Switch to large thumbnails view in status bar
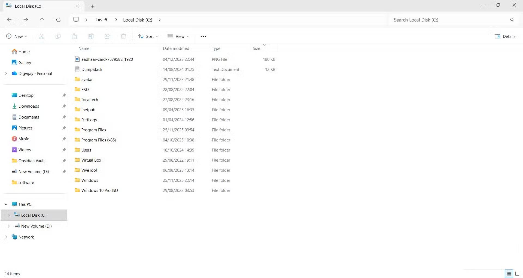Viewport: 523px width, 278px height. [517, 274]
